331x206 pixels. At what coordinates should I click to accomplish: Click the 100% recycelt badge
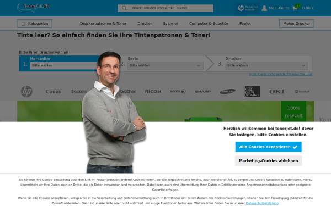pos(293,112)
